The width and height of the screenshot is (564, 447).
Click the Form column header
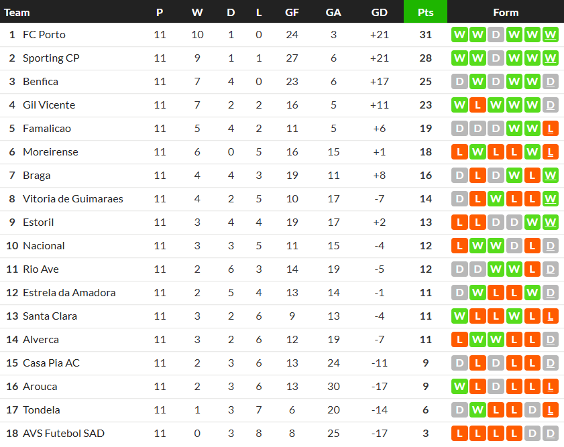tap(506, 12)
